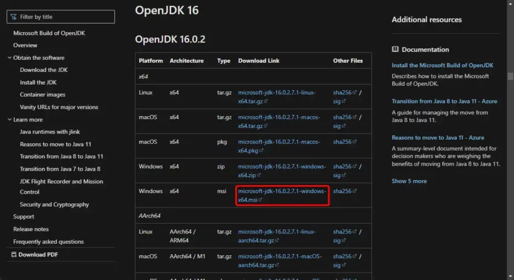Click the Download Link column header

pos(259,60)
